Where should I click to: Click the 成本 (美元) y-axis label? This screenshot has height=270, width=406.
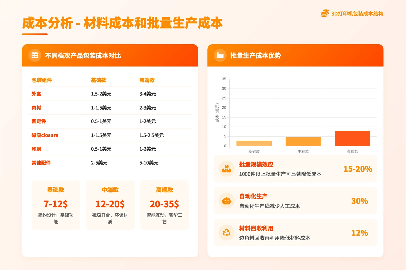pyautogui.click(x=217, y=112)
